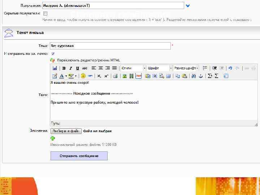Toggle underline formatting
The image size is (260, 195).
coord(77,68)
